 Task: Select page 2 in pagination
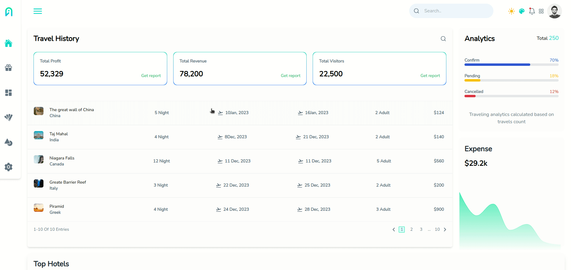pos(411,230)
